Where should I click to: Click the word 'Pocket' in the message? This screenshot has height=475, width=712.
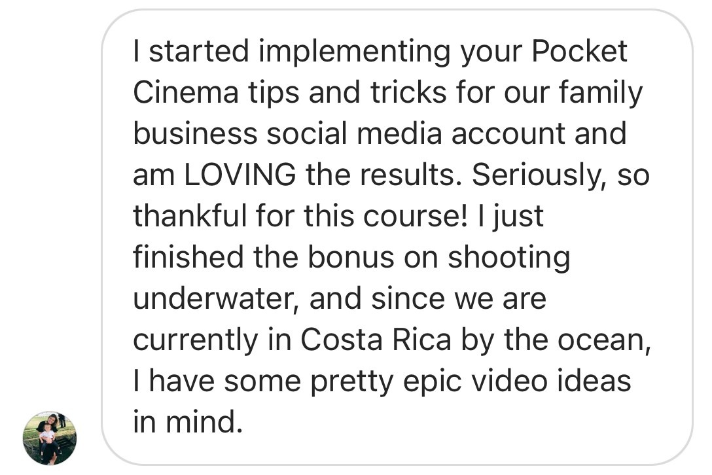579,51
